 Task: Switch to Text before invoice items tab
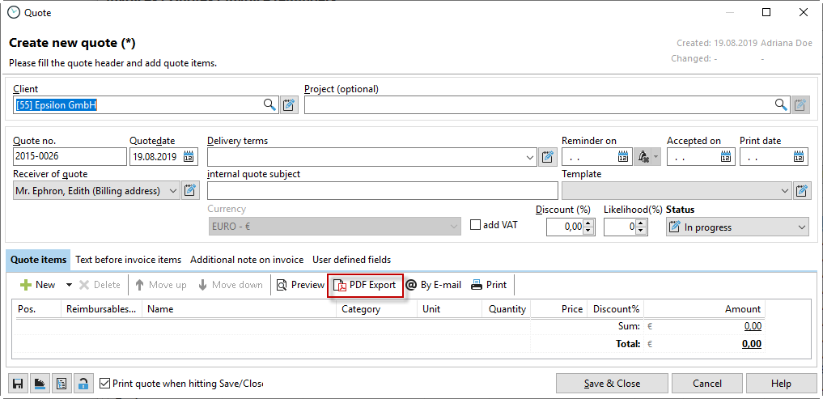coord(128,260)
